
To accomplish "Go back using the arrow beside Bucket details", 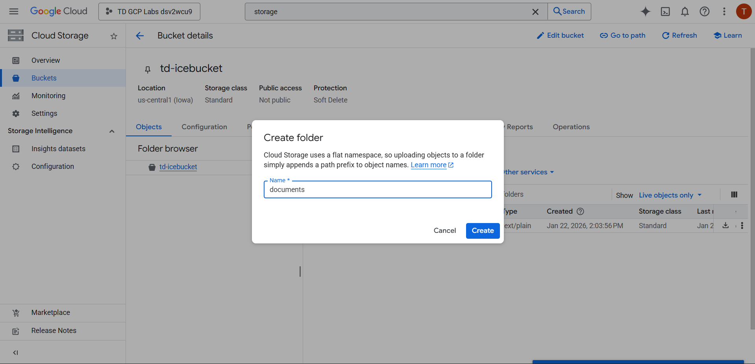I will (140, 36).
